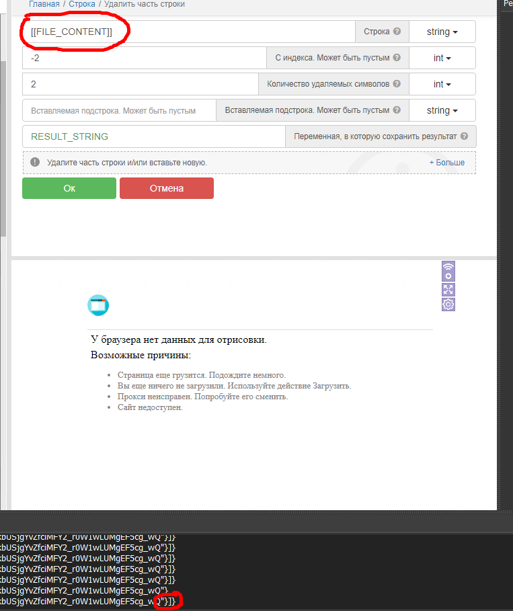Click the info icon near 'Удалите часть строки'
The image size is (513, 611).
tap(35, 163)
